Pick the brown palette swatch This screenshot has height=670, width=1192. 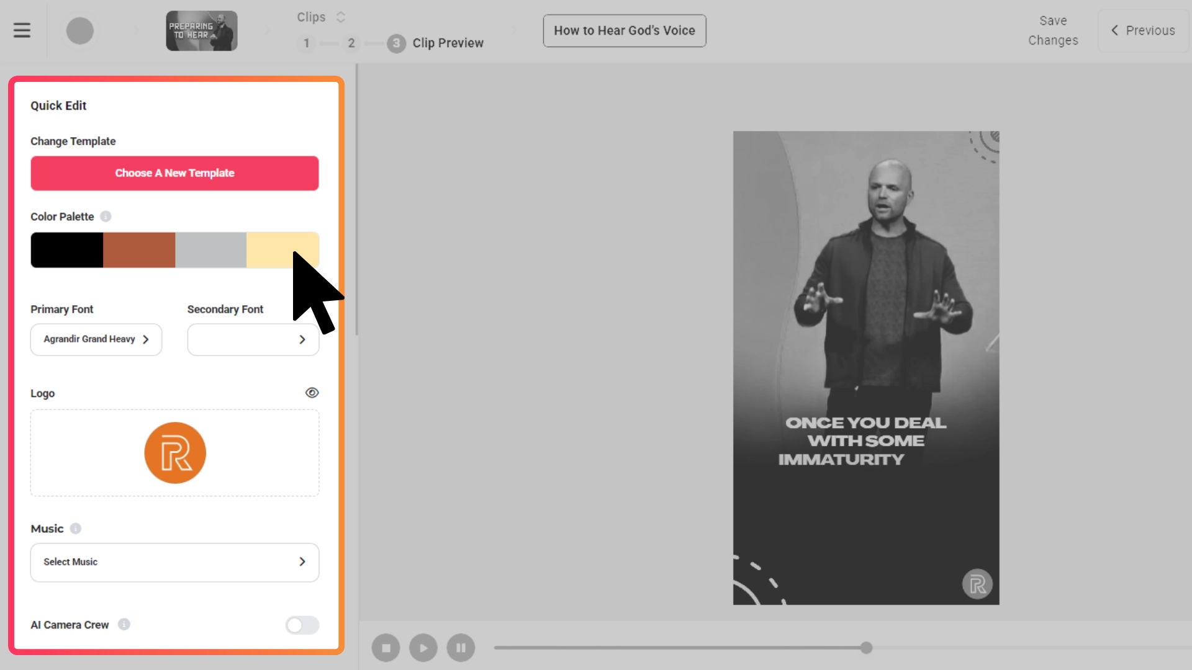pos(139,250)
